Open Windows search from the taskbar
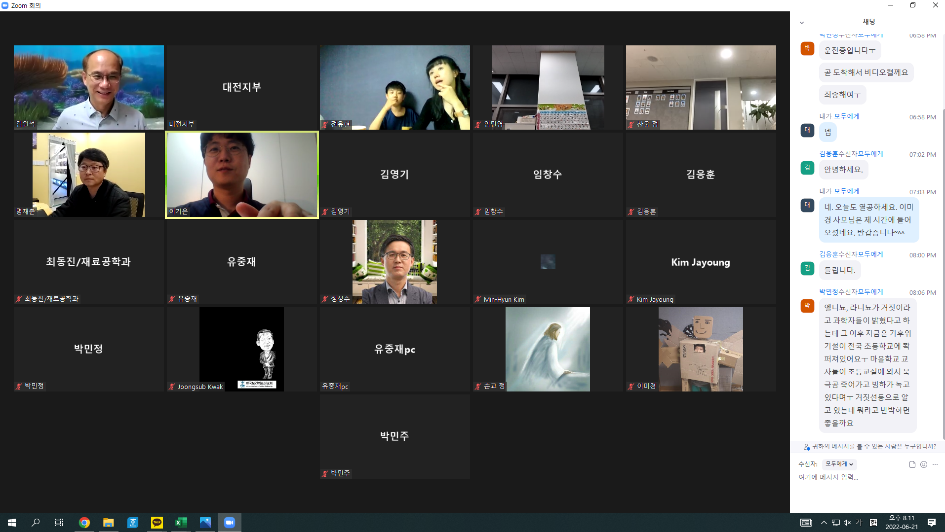Viewport: 945px width, 532px height. [x=36, y=523]
